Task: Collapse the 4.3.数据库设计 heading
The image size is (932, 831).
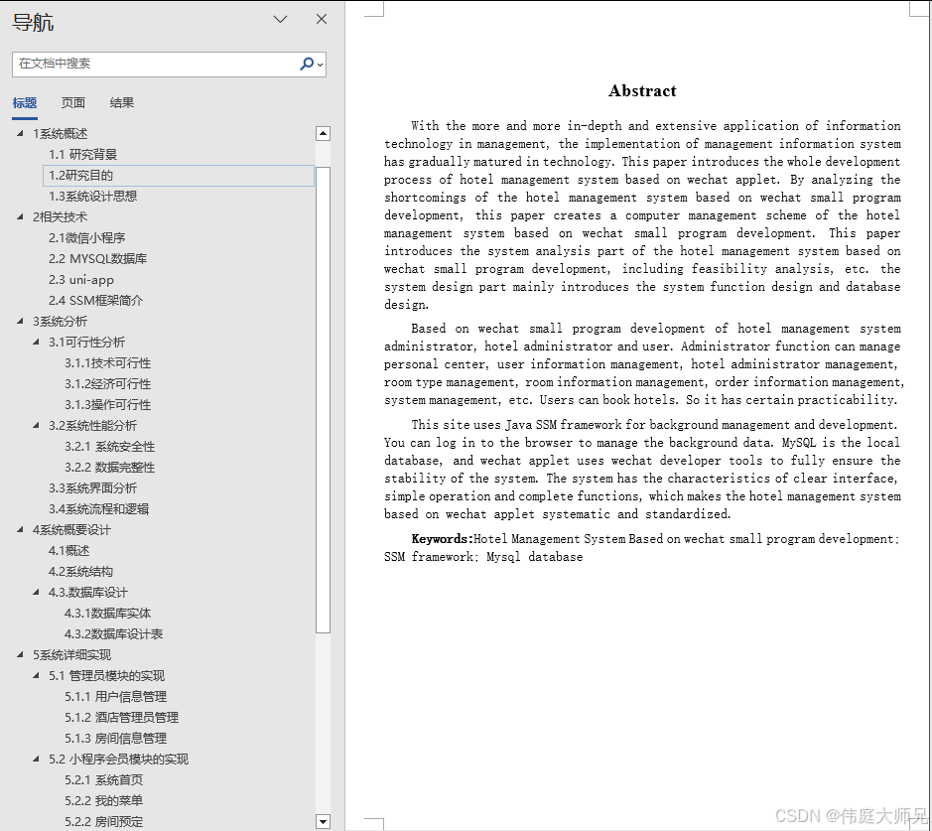Action: pos(37,592)
